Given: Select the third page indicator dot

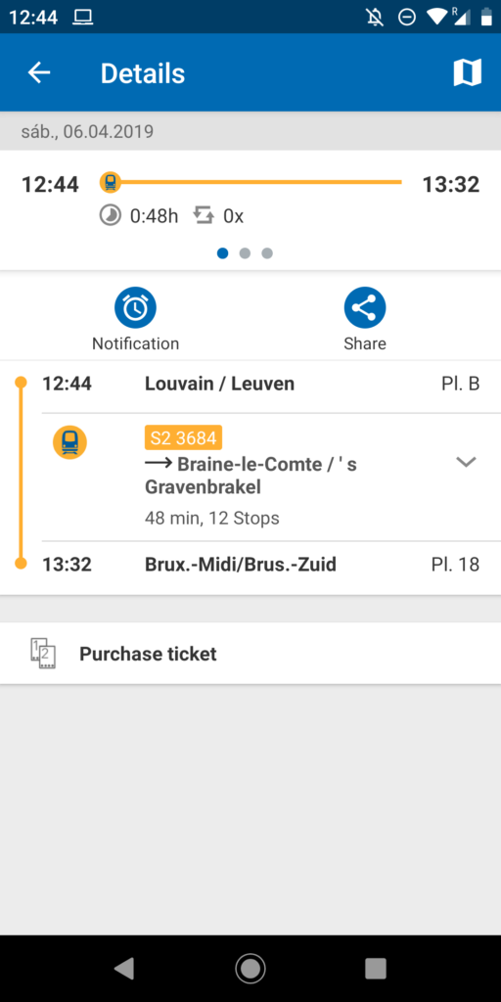Looking at the screenshot, I should point(267,253).
